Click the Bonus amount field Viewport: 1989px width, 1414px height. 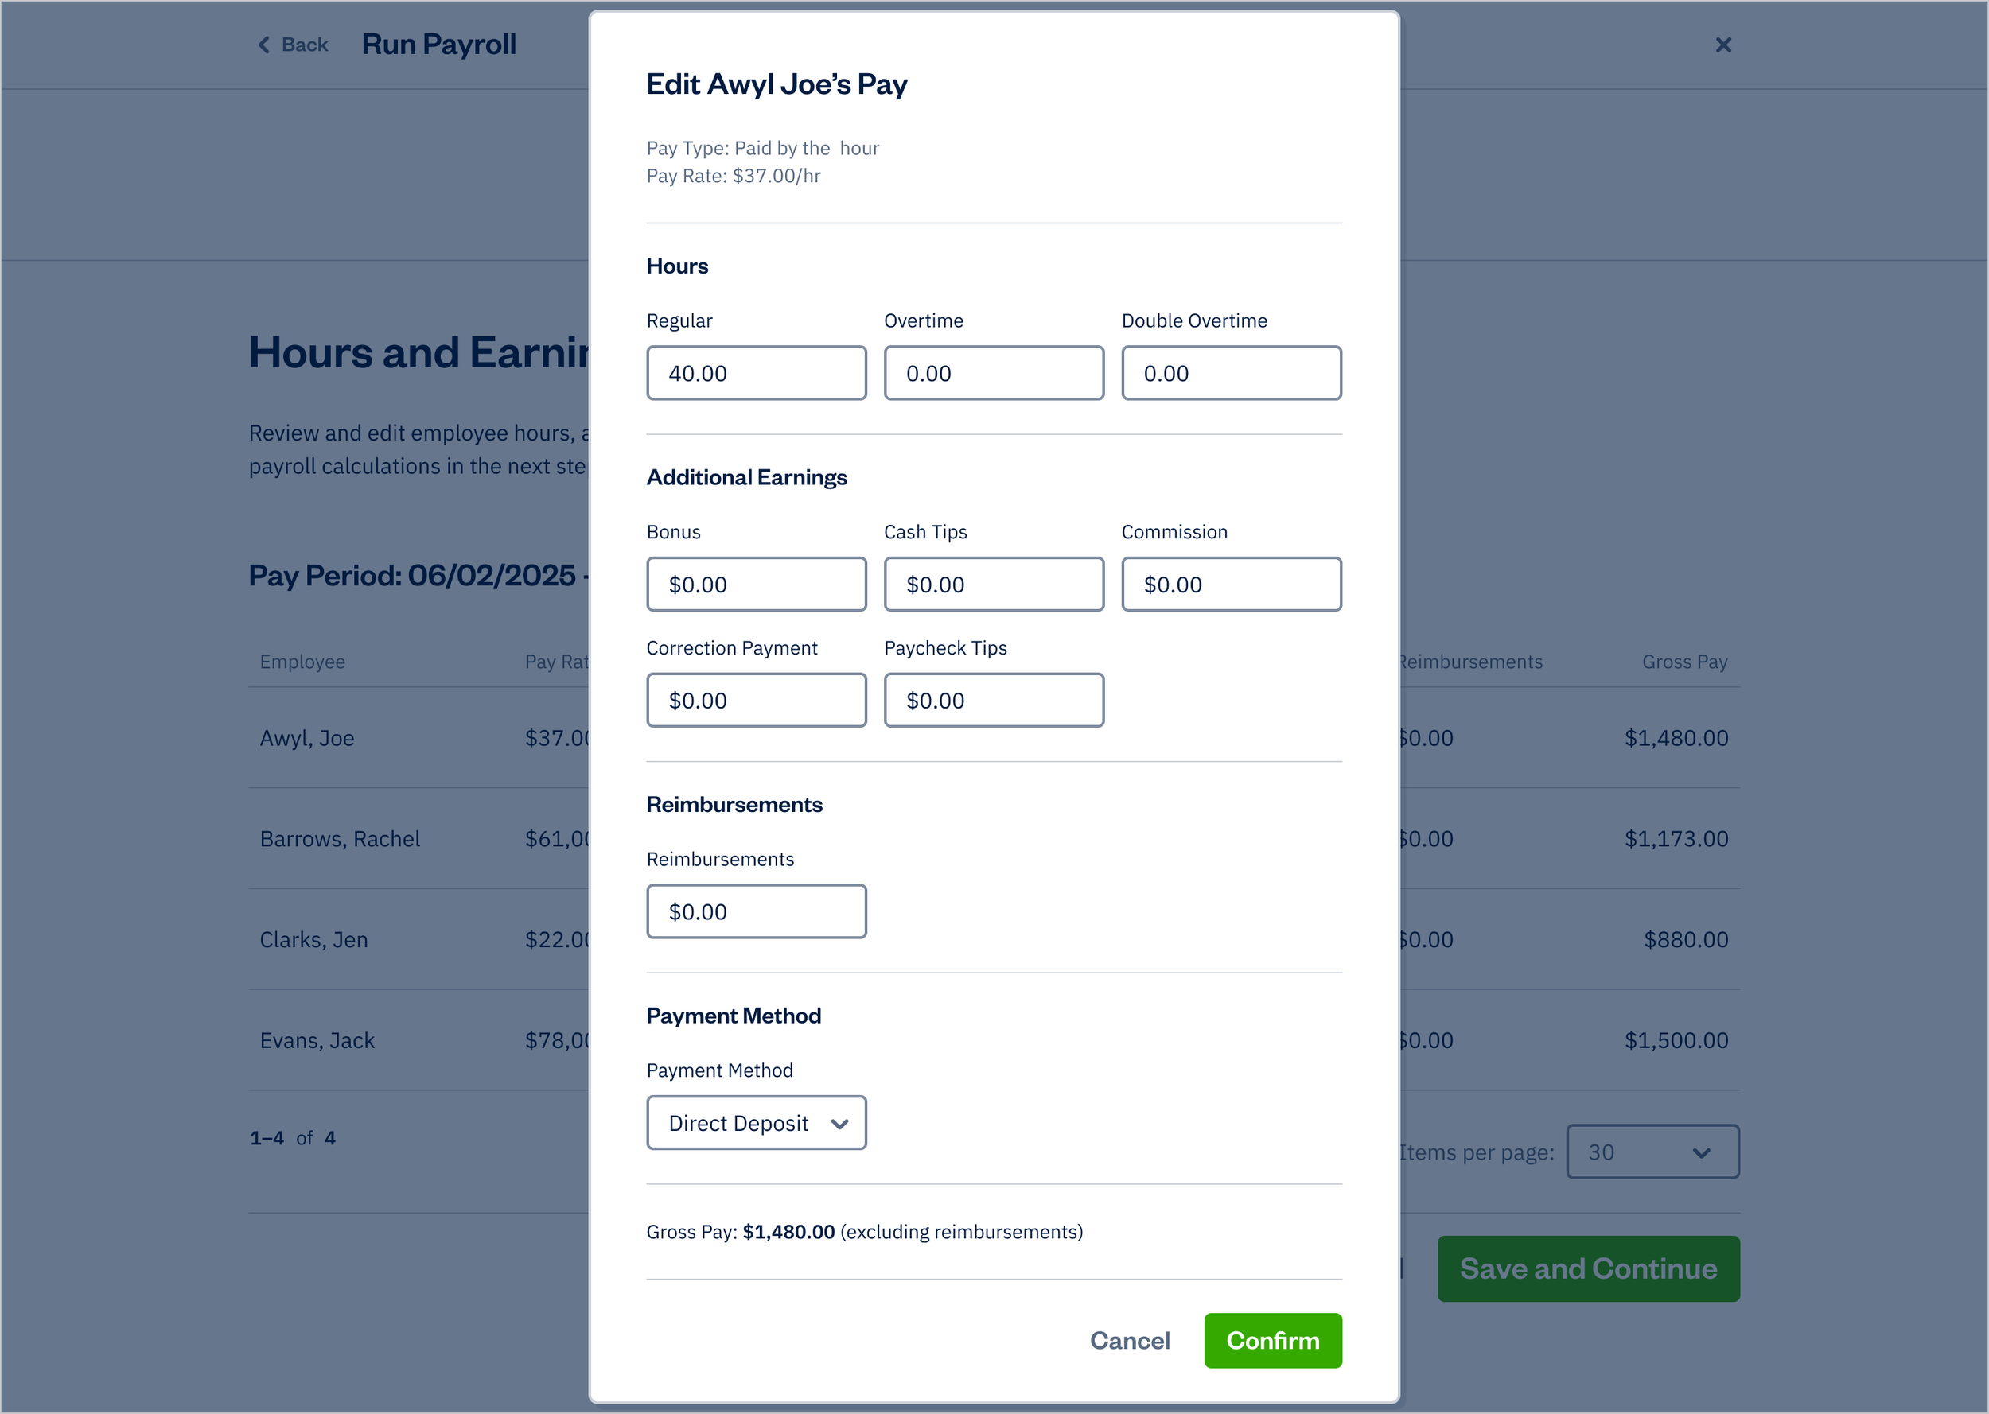(x=756, y=585)
